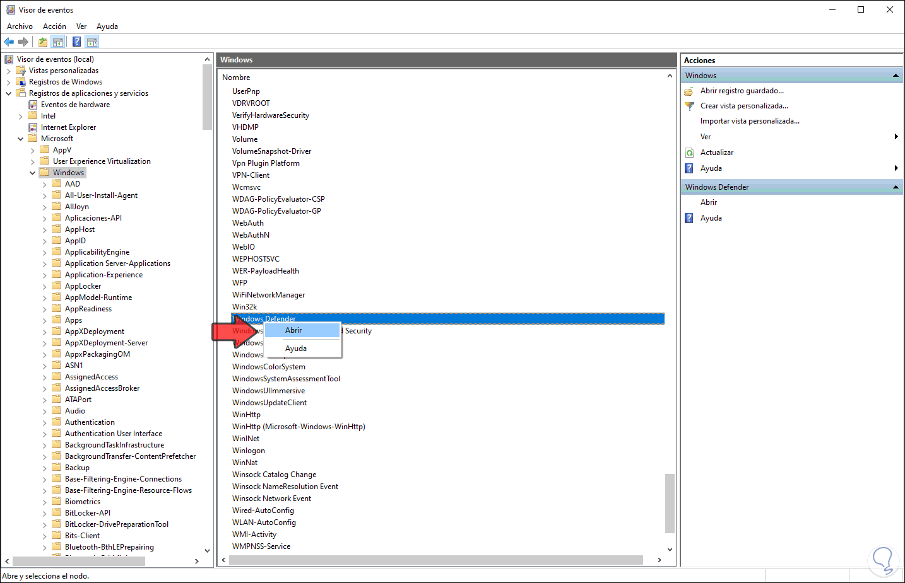Select the Application-Experience tree item

tap(104, 275)
